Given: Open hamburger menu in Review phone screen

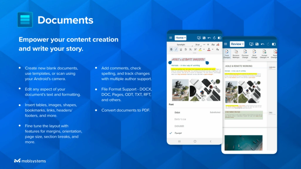Looking at the screenshot, I should pyautogui.click(x=225, y=44).
